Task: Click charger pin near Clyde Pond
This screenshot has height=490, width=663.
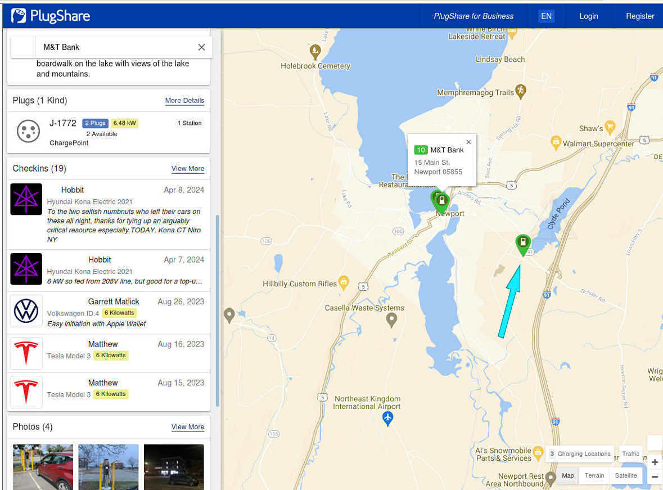Action: (523, 244)
